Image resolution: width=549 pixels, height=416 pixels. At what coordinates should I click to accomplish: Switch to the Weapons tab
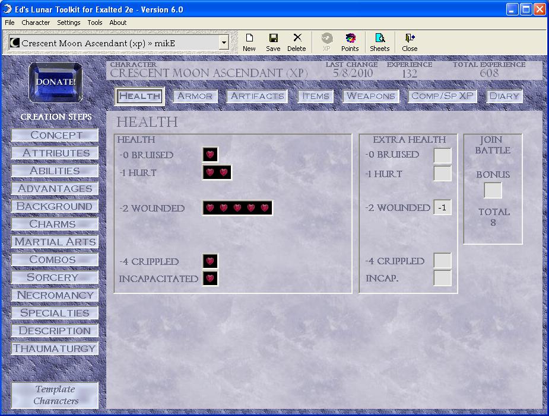pos(371,96)
